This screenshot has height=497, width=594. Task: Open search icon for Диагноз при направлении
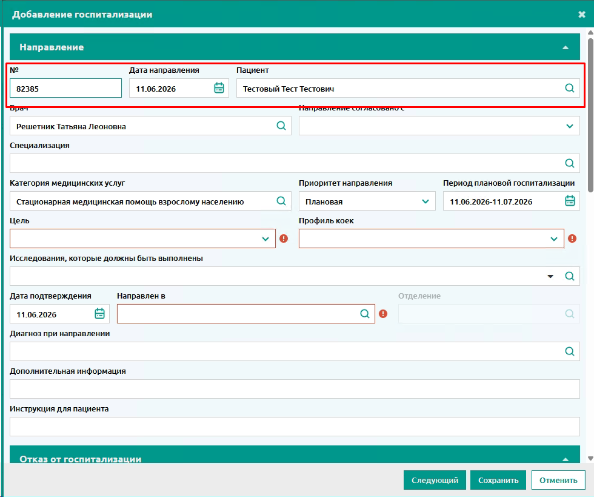tap(569, 351)
